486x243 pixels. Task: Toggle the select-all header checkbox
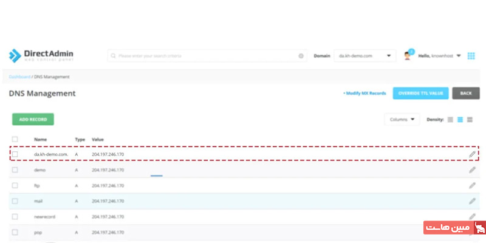(x=15, y=139)
